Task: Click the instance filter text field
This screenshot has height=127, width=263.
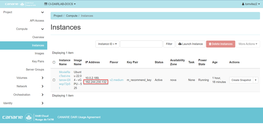Action: tap(141, 44)
